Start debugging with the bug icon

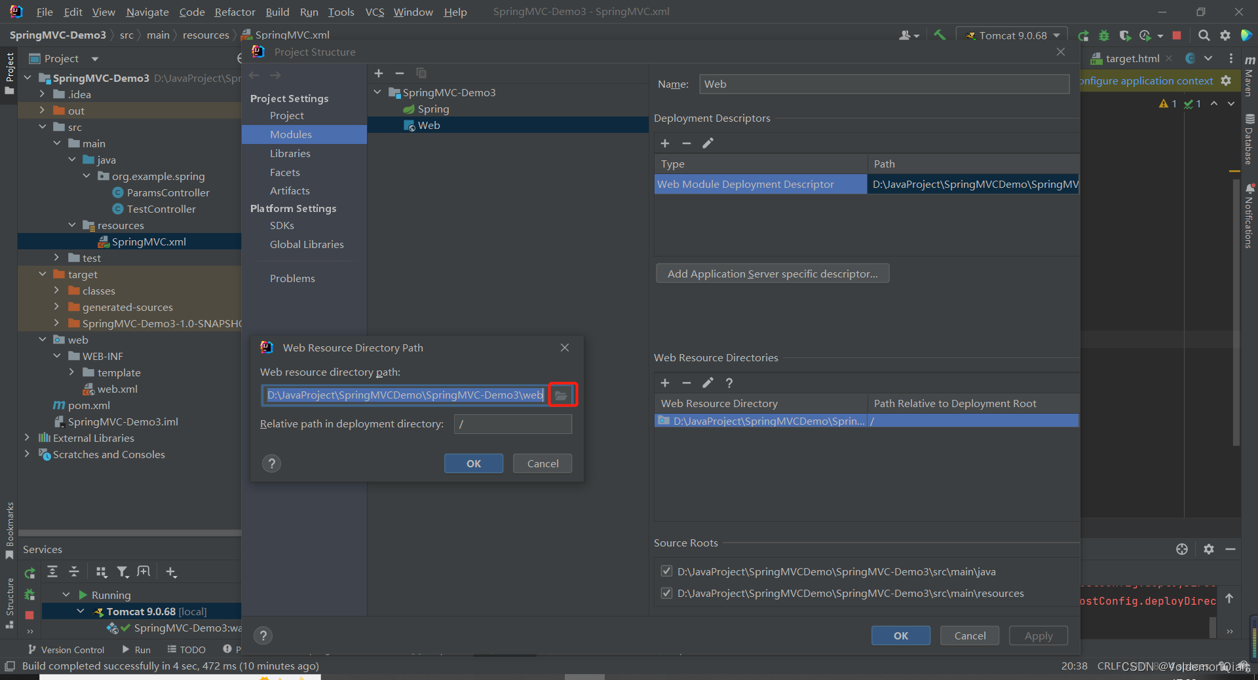click(x=1104, y=35)
